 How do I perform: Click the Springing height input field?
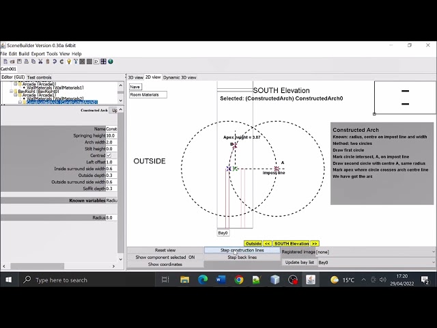[111, 136]
